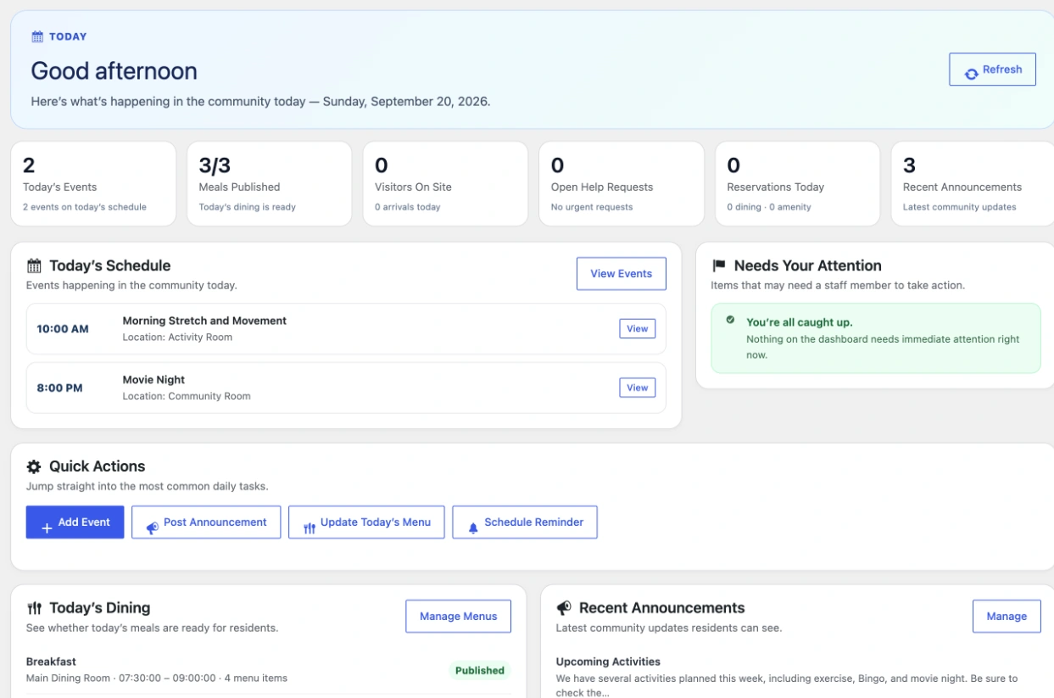The image size is (1054, 698).
Task: Click 'Today's dining is ready' text
Action: pyautogui.click(x=248, y=207)
